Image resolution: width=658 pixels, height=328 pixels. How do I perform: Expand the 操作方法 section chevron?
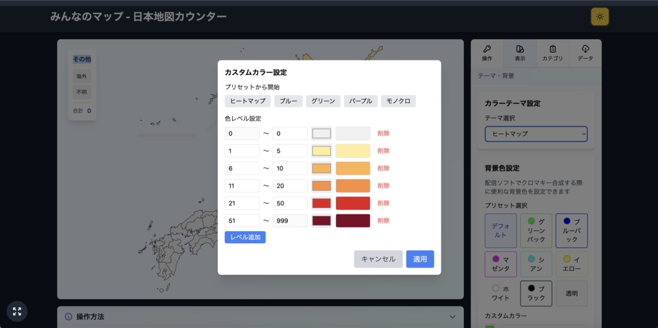coord(452,316)
